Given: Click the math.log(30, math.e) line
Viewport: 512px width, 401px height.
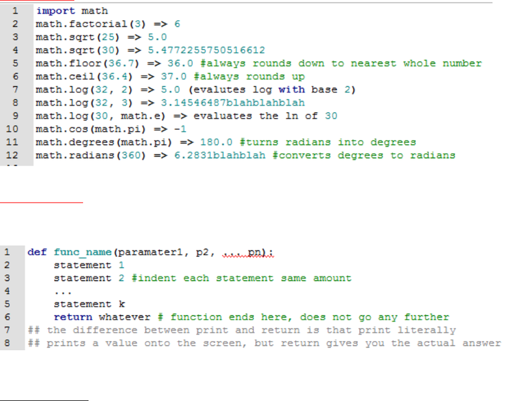Looking at the screenshot, I should click(187, 116).
